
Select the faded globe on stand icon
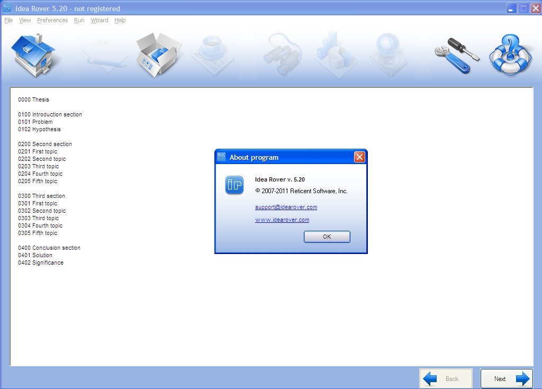(x=388, y=54)
